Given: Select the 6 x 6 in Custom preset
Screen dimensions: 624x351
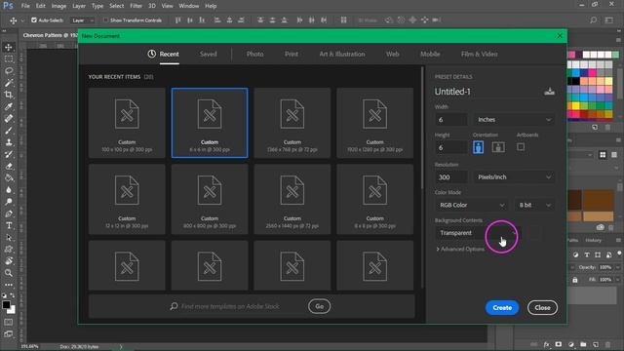Looking at the screenshot, I should click(x=210, y=123).
